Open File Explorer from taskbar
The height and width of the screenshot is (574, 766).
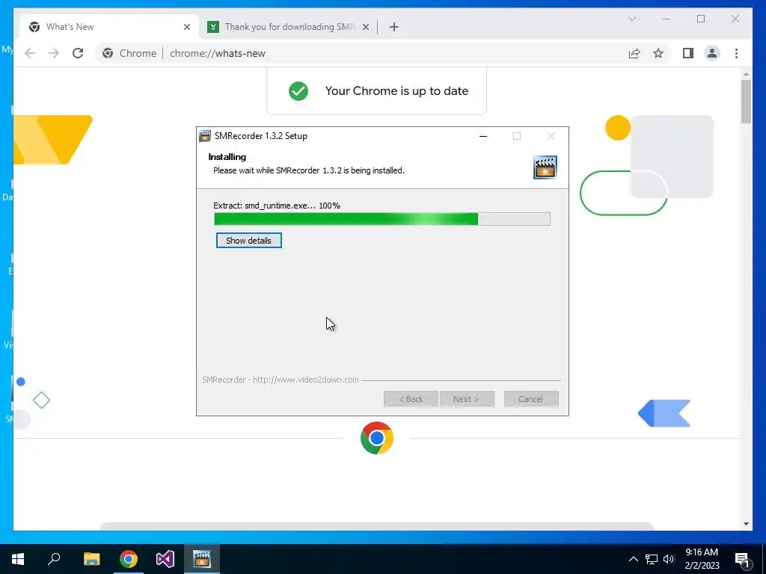[91, 559]
